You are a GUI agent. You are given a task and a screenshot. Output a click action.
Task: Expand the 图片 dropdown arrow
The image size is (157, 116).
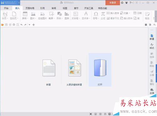pos(35,18)
